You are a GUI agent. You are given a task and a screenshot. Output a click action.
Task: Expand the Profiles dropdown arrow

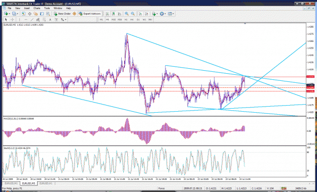click(x=17, y=14)
